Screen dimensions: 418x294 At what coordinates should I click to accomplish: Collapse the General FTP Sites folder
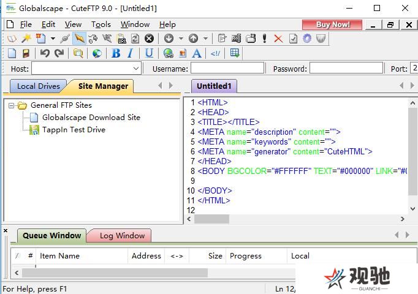[x=11, y=106]
